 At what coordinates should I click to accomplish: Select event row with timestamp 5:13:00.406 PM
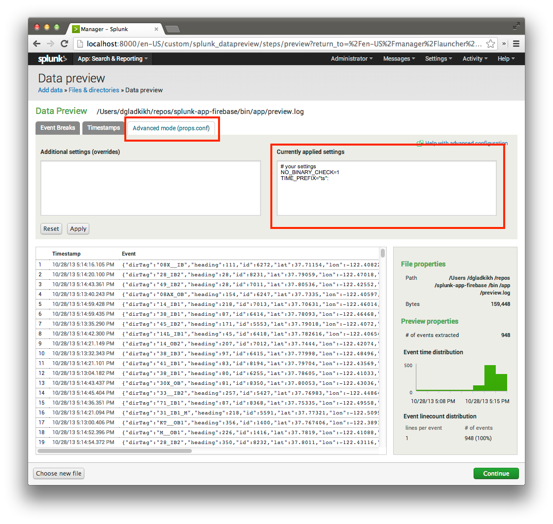207,423
